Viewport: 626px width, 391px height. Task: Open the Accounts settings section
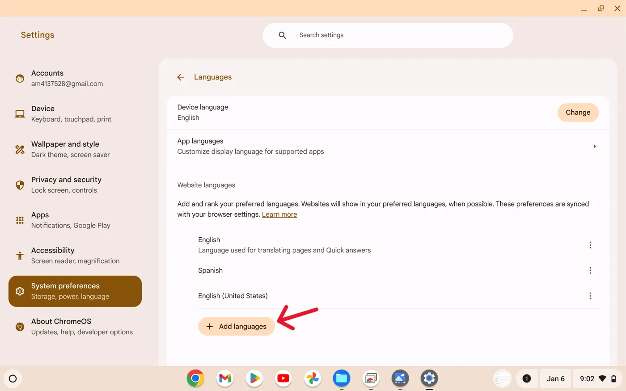pos(75,78)
